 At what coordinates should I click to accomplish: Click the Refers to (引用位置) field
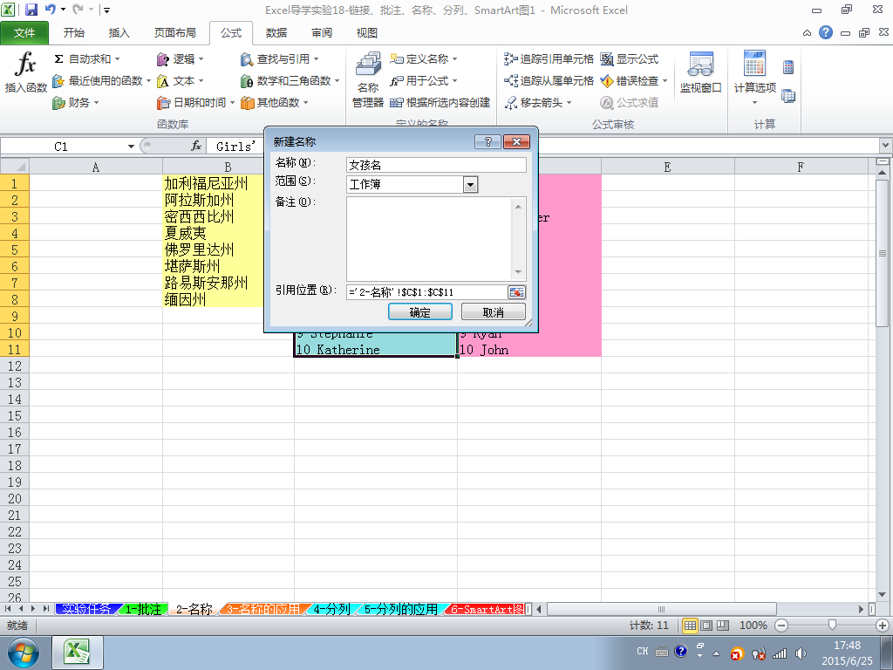(x=426, y=292)
